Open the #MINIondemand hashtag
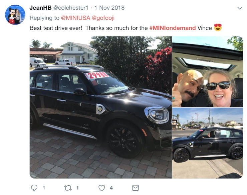Viewport: 247px width, 195px height. coord(173,28)
